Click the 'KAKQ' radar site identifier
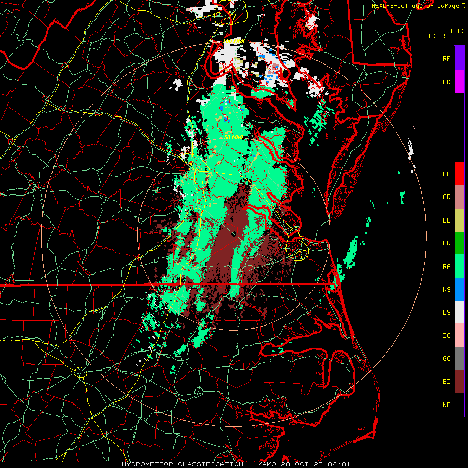468x468 pixels. [x=267, y=464]
